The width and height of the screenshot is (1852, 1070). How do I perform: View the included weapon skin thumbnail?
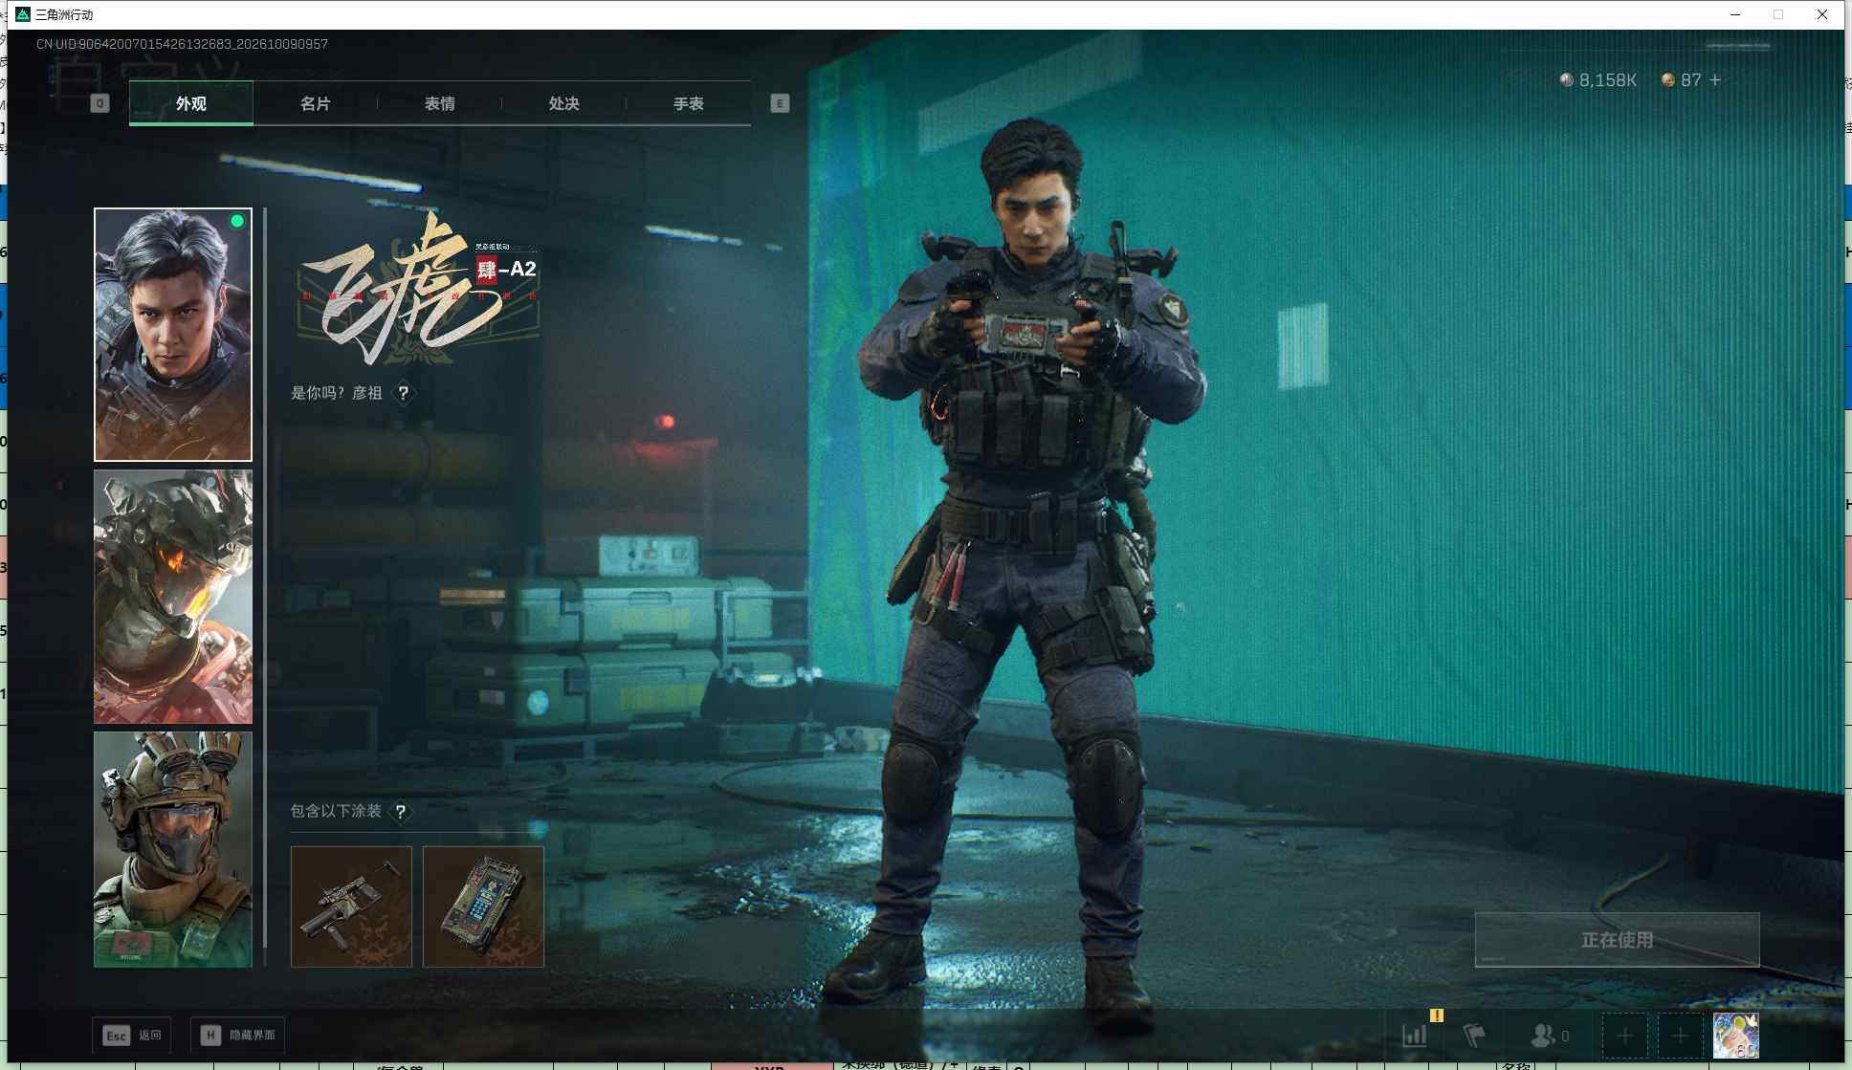[351, 906]
